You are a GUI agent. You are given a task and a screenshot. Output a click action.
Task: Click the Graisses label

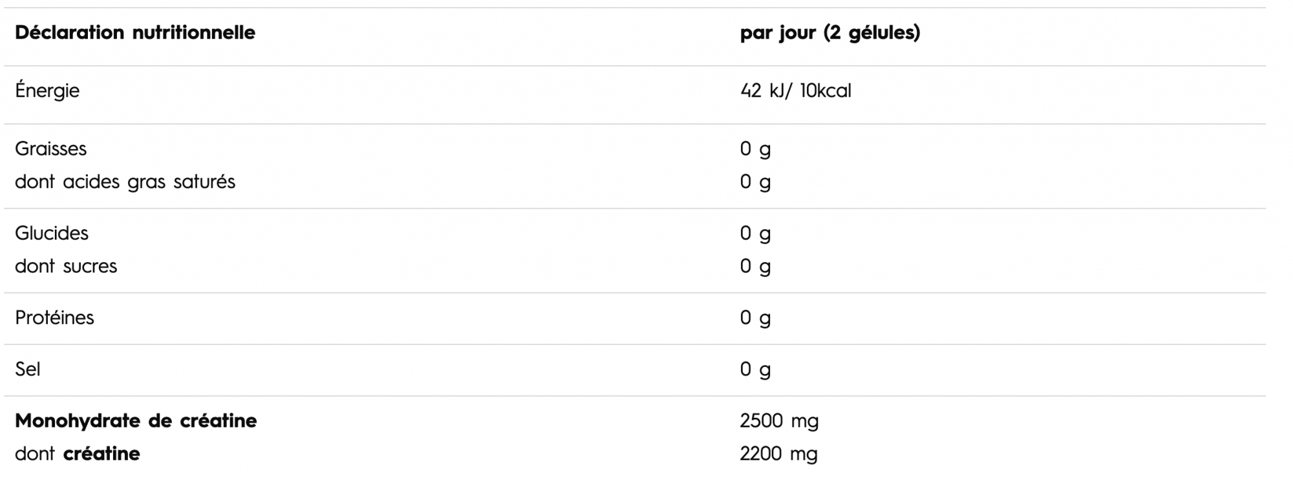[x=50, y=149]
